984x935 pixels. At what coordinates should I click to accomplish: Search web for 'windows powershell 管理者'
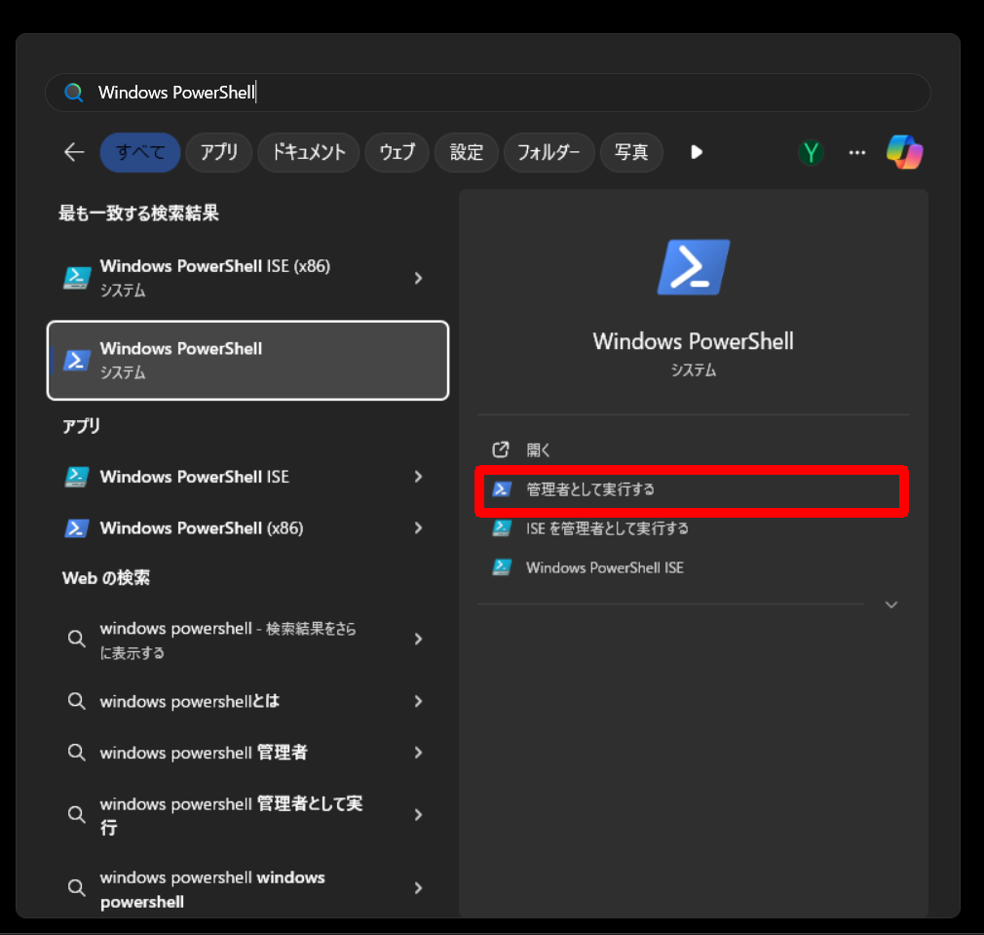coord(247,753)
